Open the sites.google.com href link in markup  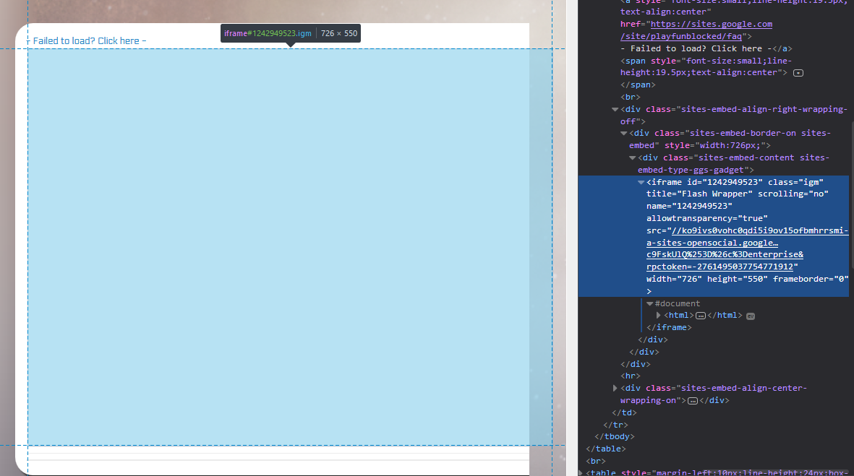tap(696, 30)
